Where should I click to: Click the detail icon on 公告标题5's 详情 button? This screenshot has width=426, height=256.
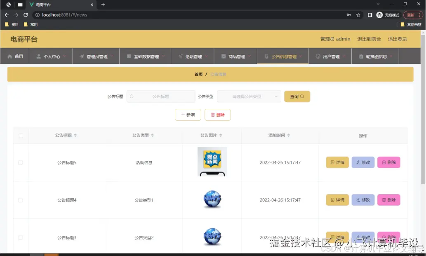[x=332, y=162]
